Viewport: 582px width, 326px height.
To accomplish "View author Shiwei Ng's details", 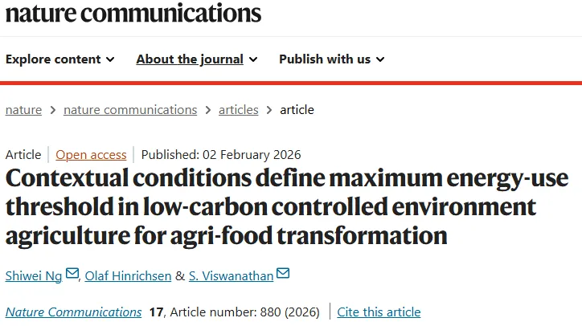I will click(x=34, y=275).
